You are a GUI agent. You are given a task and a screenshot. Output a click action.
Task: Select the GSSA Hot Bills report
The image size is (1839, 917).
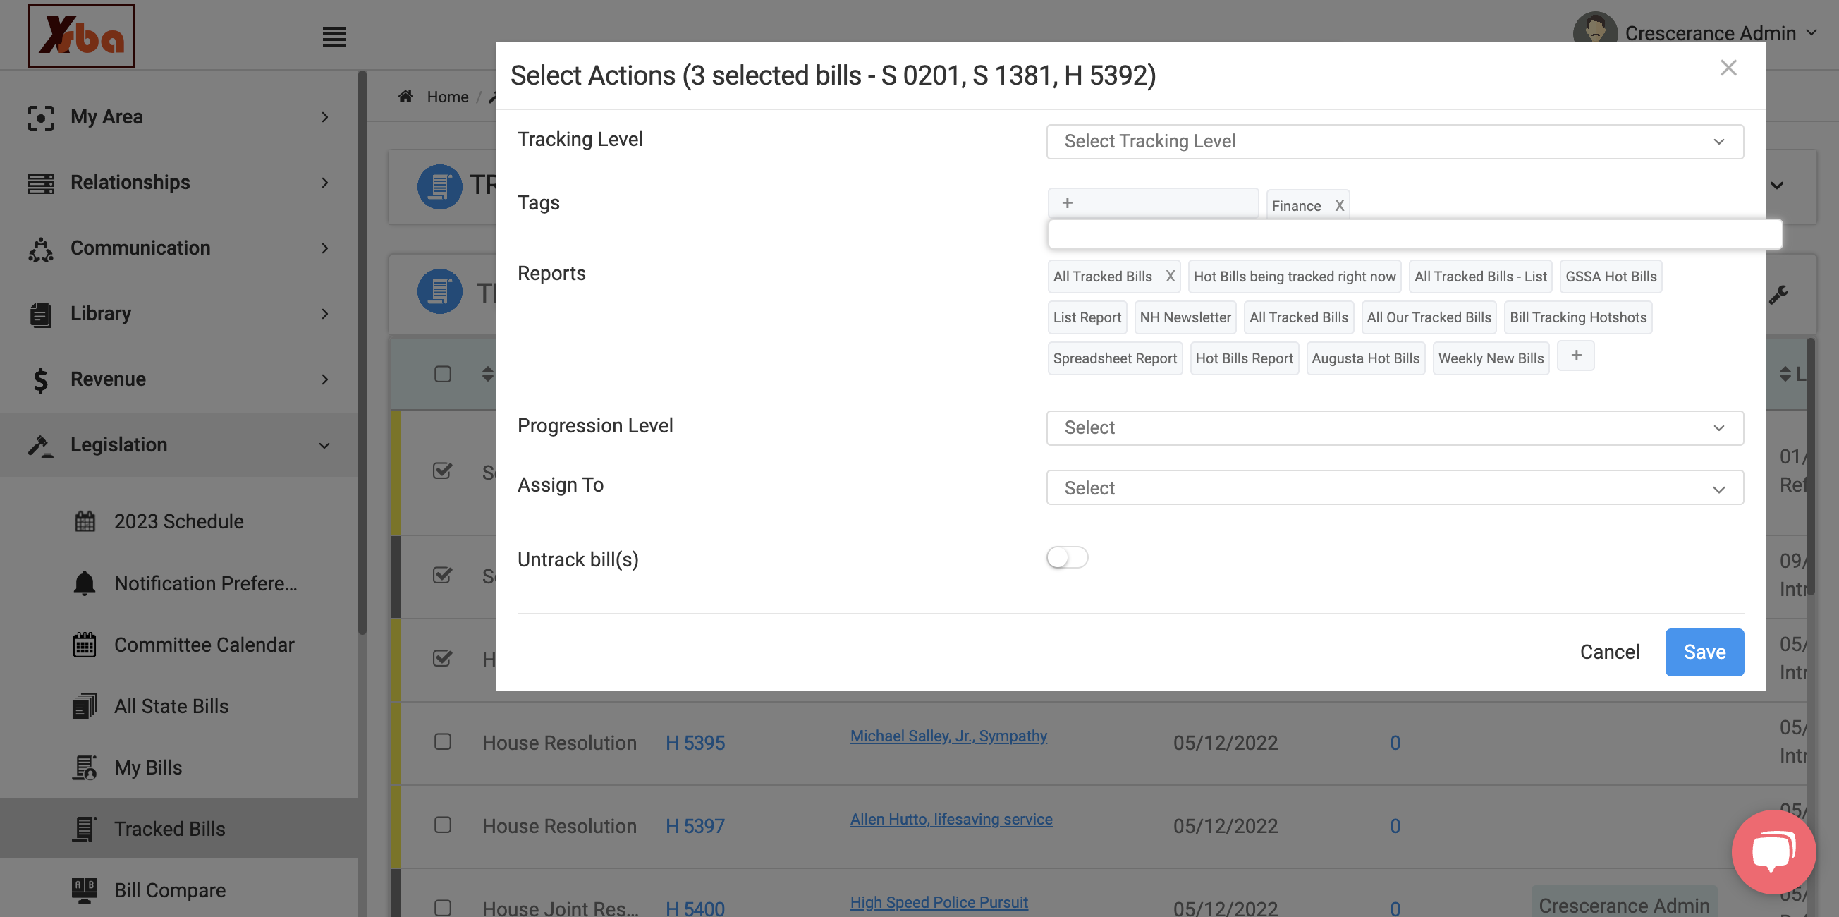(x=1611, y=277)
